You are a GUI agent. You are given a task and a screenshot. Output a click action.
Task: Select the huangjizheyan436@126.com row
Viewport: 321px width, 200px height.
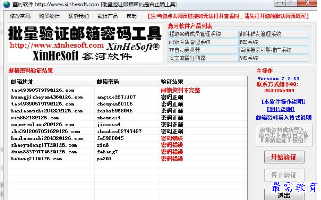(x=128, y=97)
